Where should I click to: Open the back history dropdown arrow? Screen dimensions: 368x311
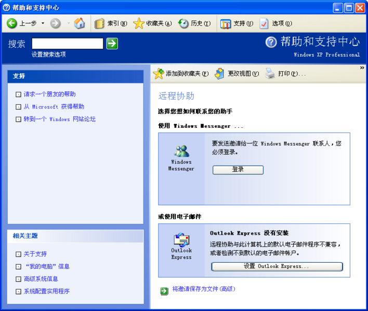[x=43, y=23]
